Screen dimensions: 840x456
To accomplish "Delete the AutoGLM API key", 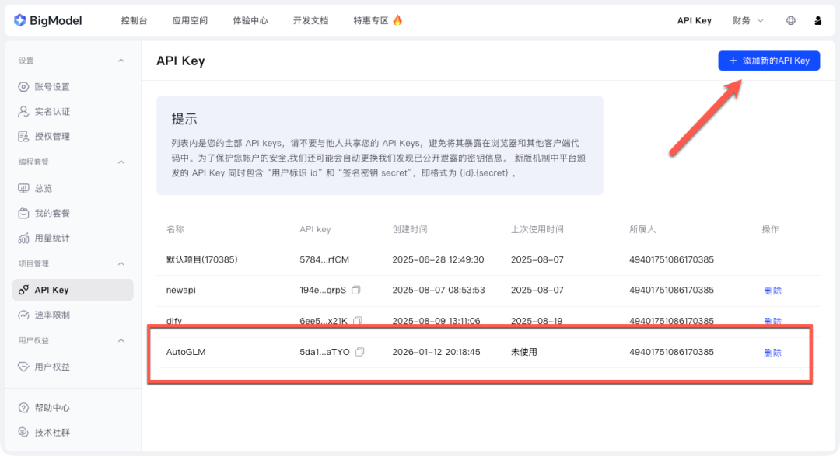I will pos(772,352).
